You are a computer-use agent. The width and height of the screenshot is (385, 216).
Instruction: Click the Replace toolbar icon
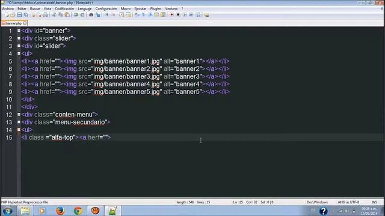click(x=97, y=15)
